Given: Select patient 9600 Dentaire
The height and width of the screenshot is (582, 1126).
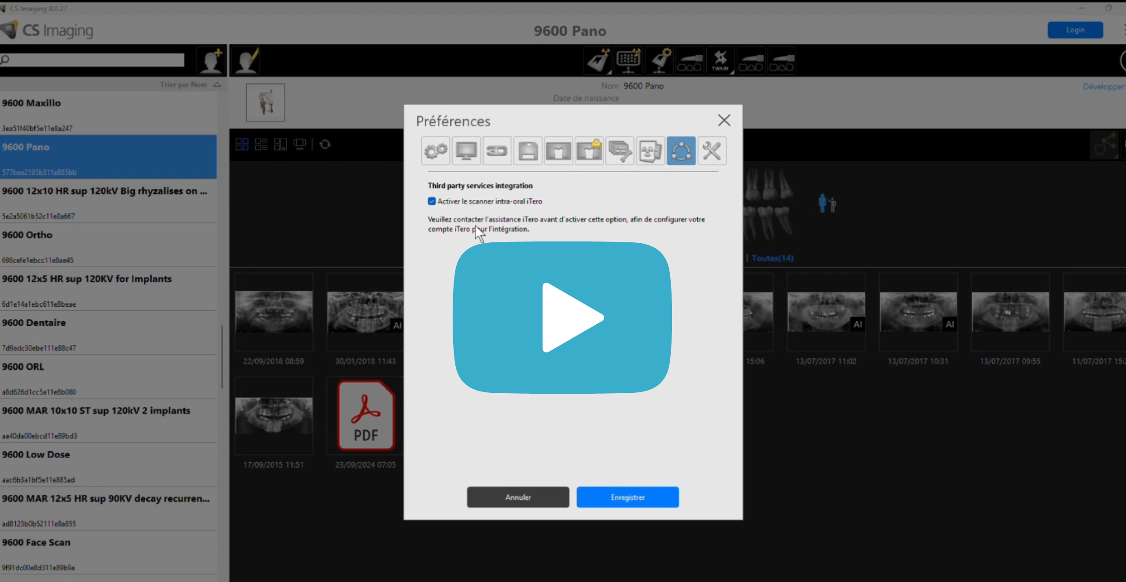Looking at the screenshot, I should [108, 332].
